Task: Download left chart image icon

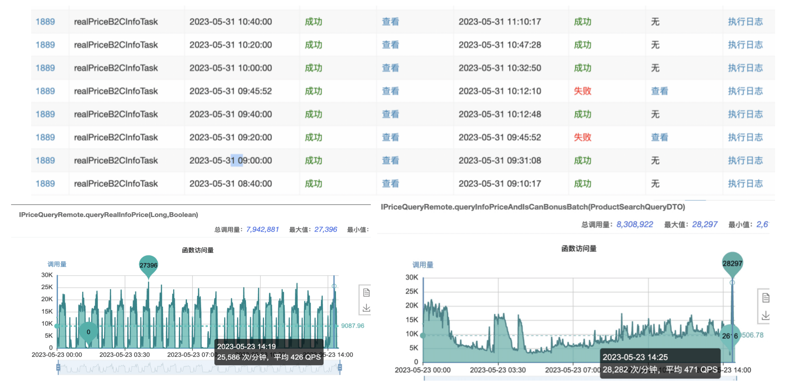Action: pos(366,308)
